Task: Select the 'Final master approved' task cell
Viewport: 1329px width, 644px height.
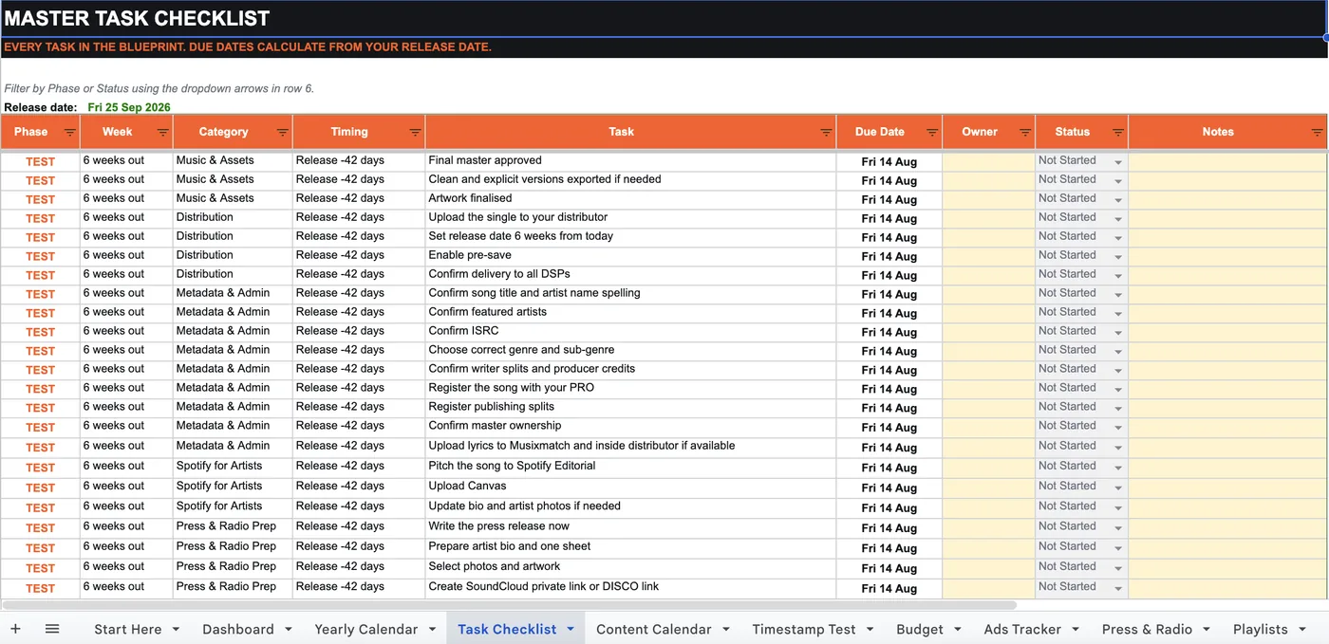Action: tap(630, 161)
